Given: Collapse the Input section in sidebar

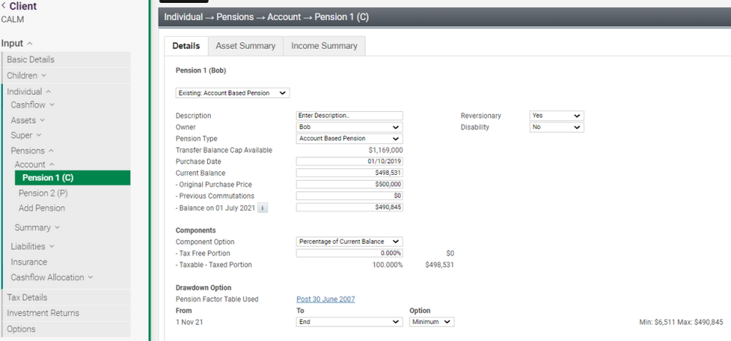Looking at the screenshot, I should (17, 43).
